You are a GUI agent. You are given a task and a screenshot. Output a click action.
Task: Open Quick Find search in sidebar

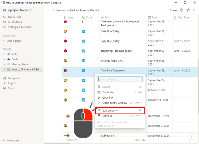click(x=14, y=17)
